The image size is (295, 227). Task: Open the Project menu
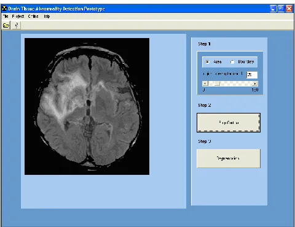click(18, 17)
